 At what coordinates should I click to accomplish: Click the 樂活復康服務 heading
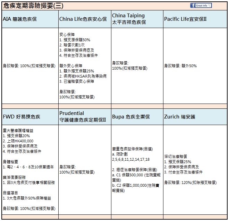(x=14, y=177)
